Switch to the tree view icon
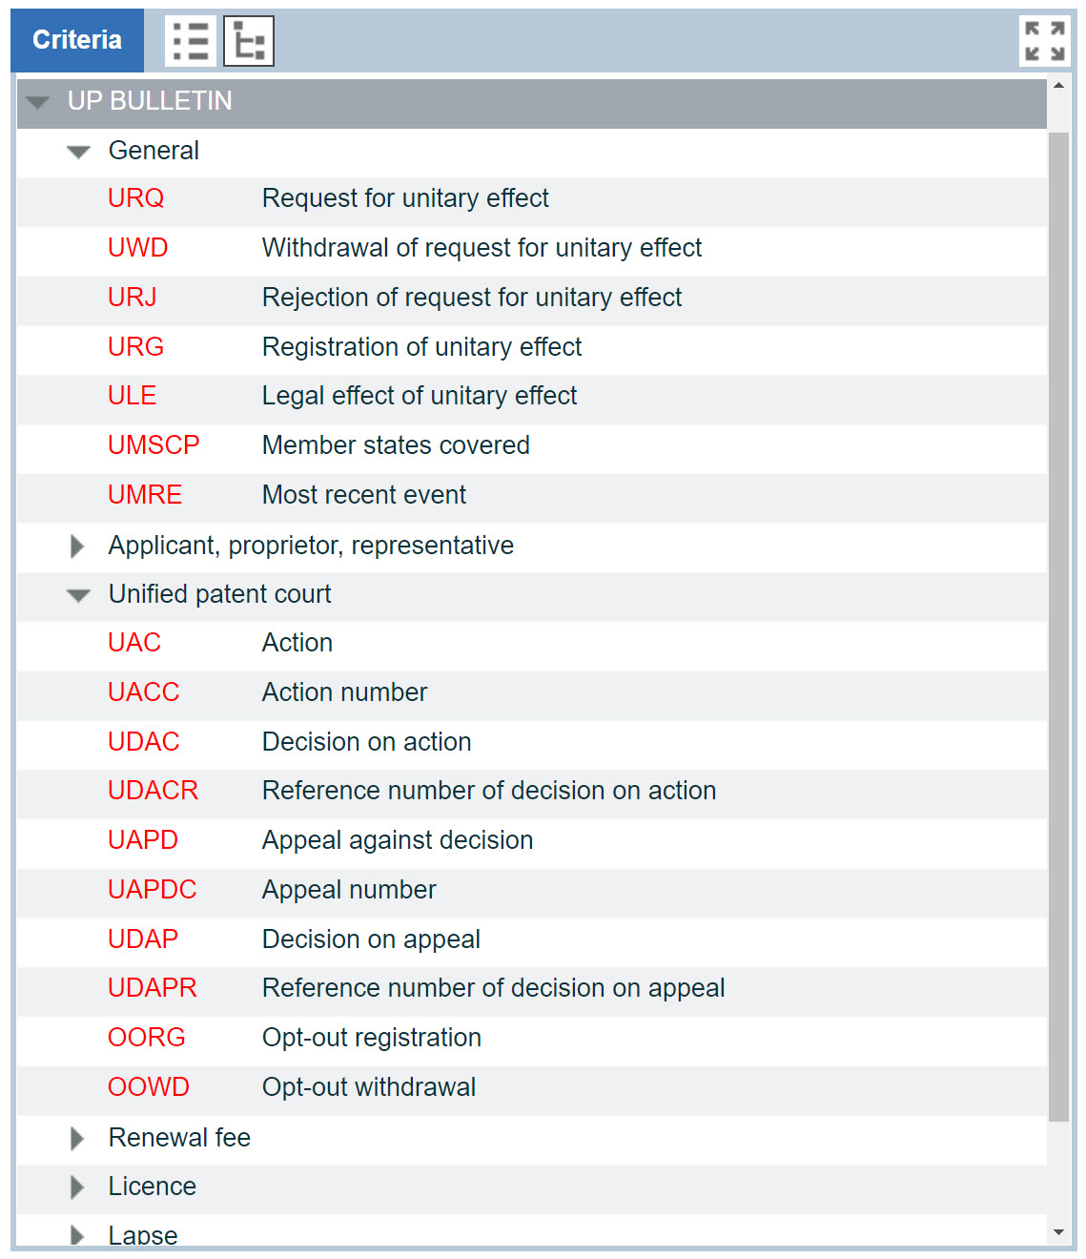Image resolution: width=1086 pixels, height=1259 pixels. [249, 41]
